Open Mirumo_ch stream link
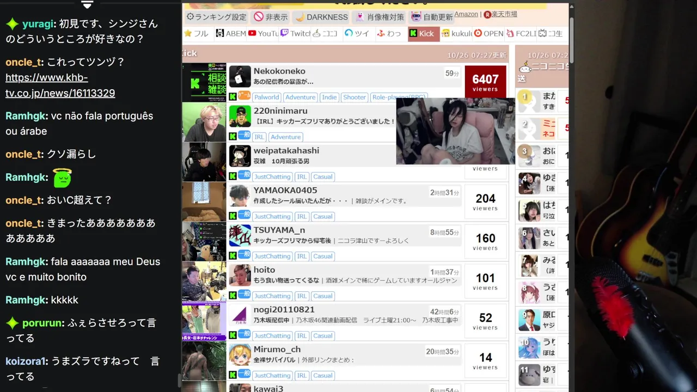697x392 pixels. coord(277,350)
